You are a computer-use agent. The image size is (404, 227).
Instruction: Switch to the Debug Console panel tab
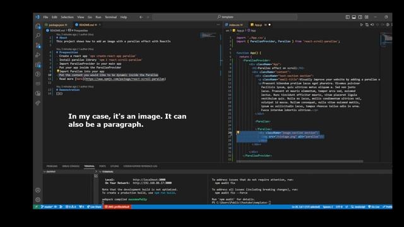click(x=71, y=166)
